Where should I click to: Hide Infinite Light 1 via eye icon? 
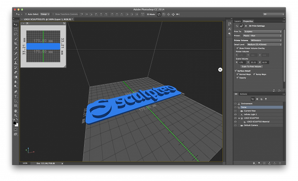pyautogui.click(x=235, y=114)
